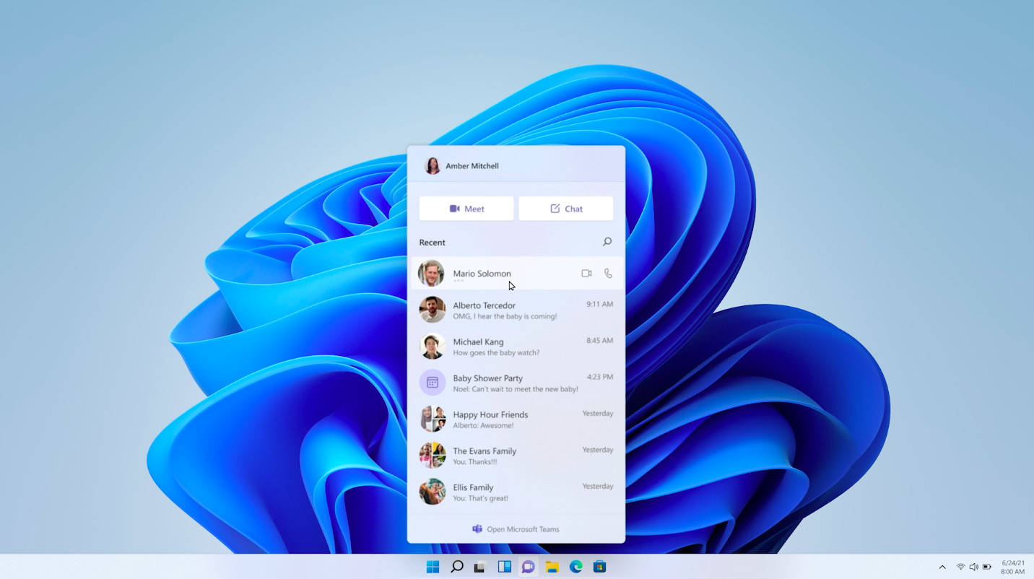Start a new chat with Chat button

pyautogui.click(x=565, y=209)
